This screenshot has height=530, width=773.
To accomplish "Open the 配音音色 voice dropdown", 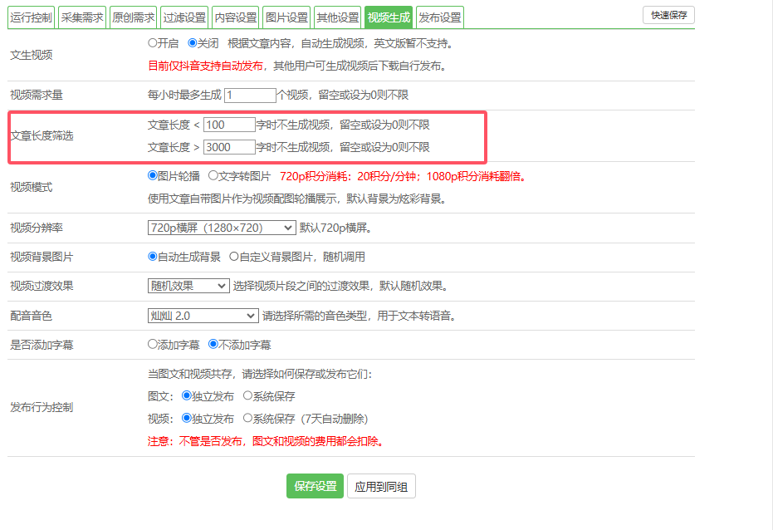I will pyautogui.click(x=203, y=316).
